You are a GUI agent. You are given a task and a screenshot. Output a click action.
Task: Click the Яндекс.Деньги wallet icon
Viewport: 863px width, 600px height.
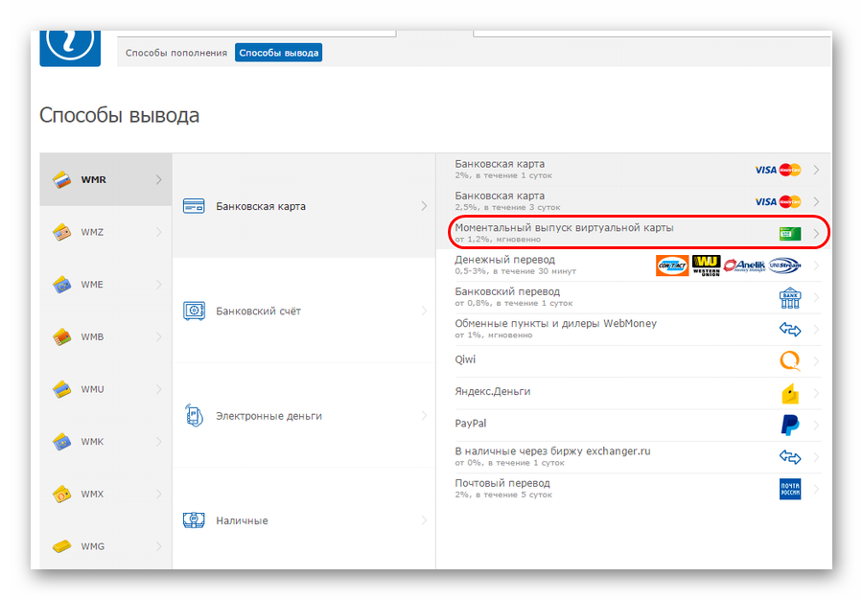pos(790,394)
